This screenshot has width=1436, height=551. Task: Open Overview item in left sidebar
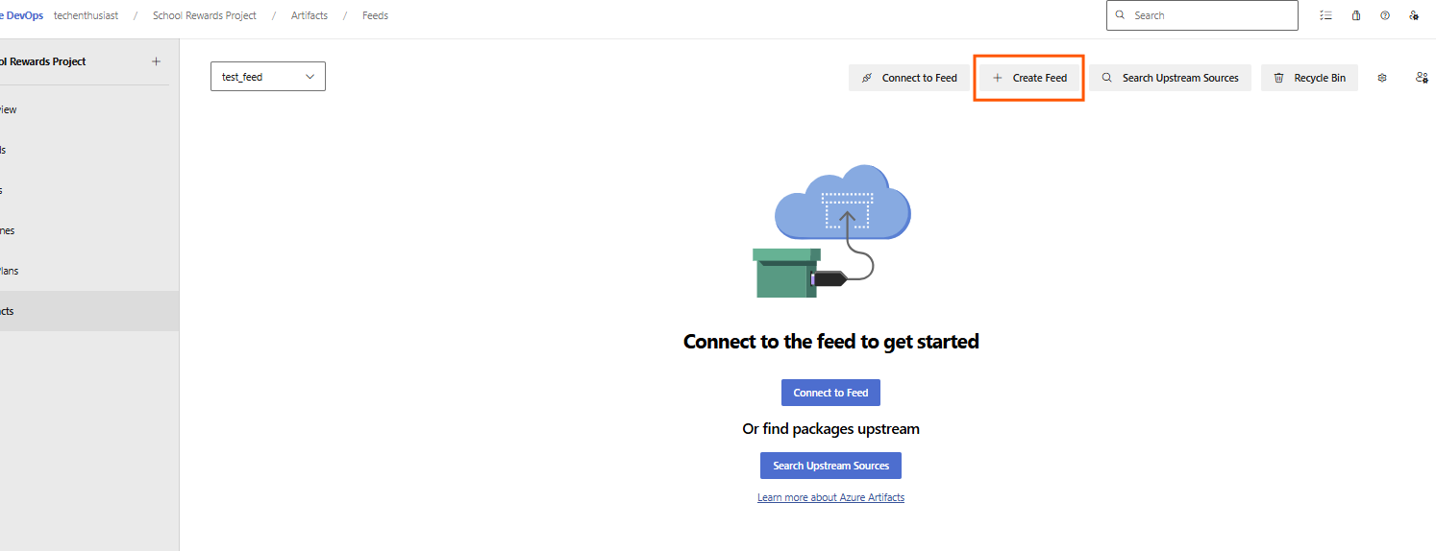pos(89,109)
